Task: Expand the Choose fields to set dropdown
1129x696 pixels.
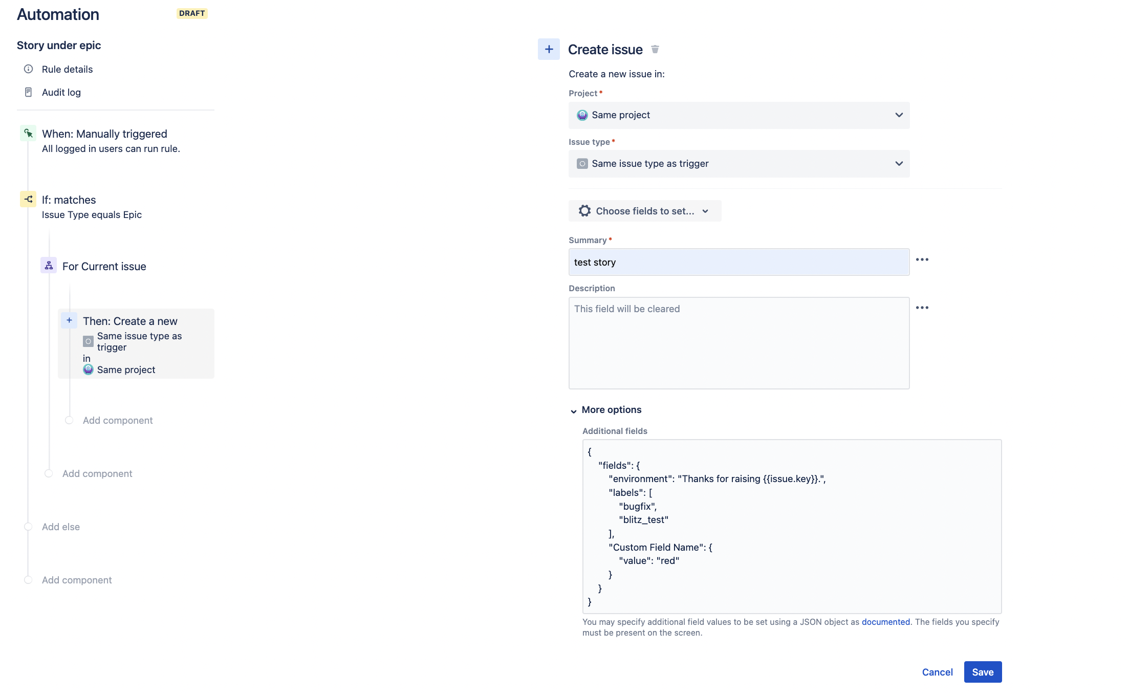Action: click(706, 210)
